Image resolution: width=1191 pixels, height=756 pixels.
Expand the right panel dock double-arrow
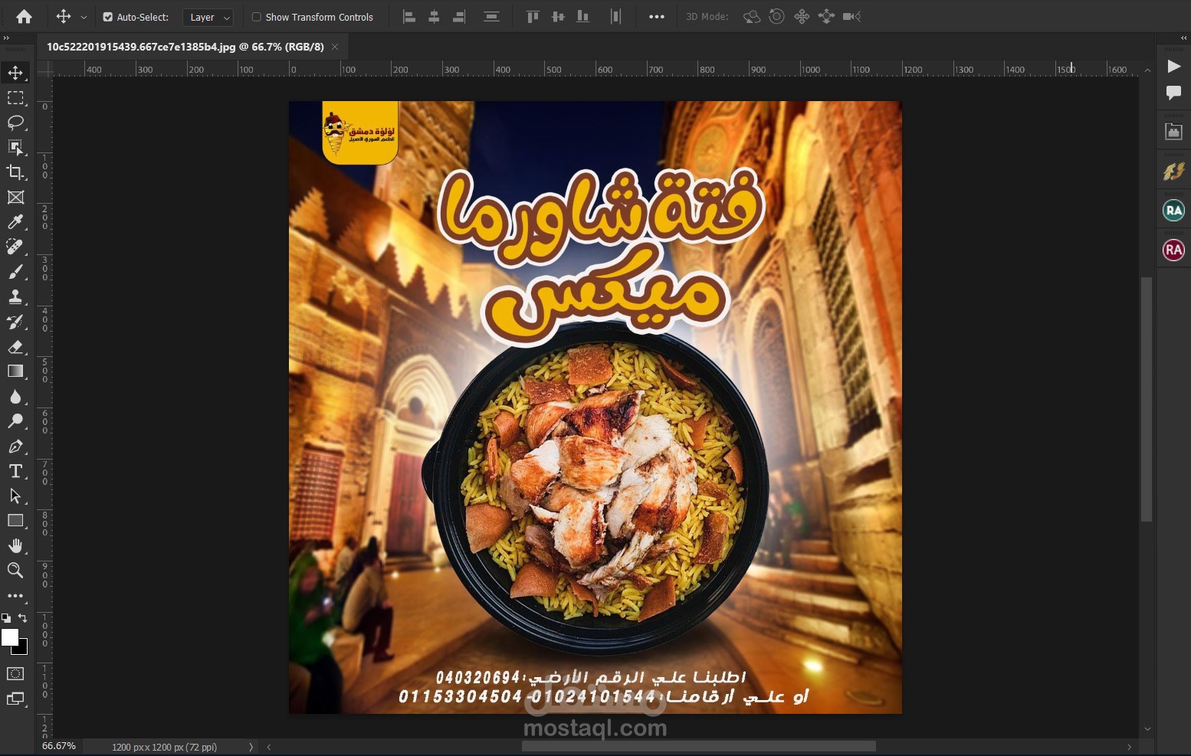[x=1183, y=38]
